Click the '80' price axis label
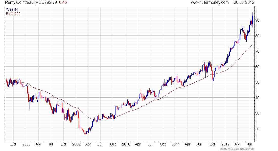 point(257,36)
